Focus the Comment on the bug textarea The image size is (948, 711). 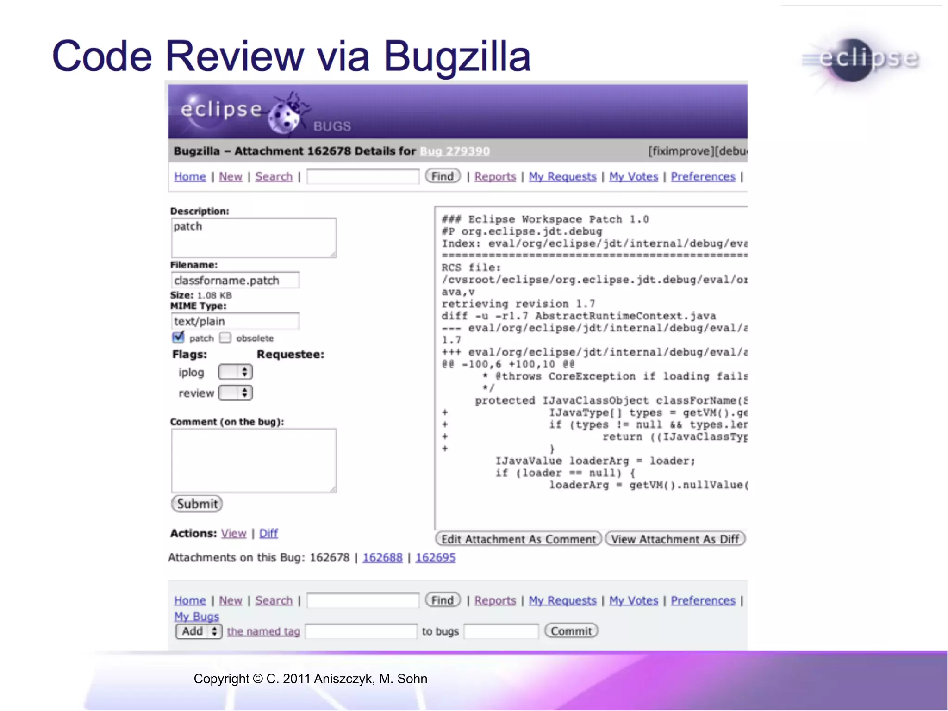(x=254, y=460)
